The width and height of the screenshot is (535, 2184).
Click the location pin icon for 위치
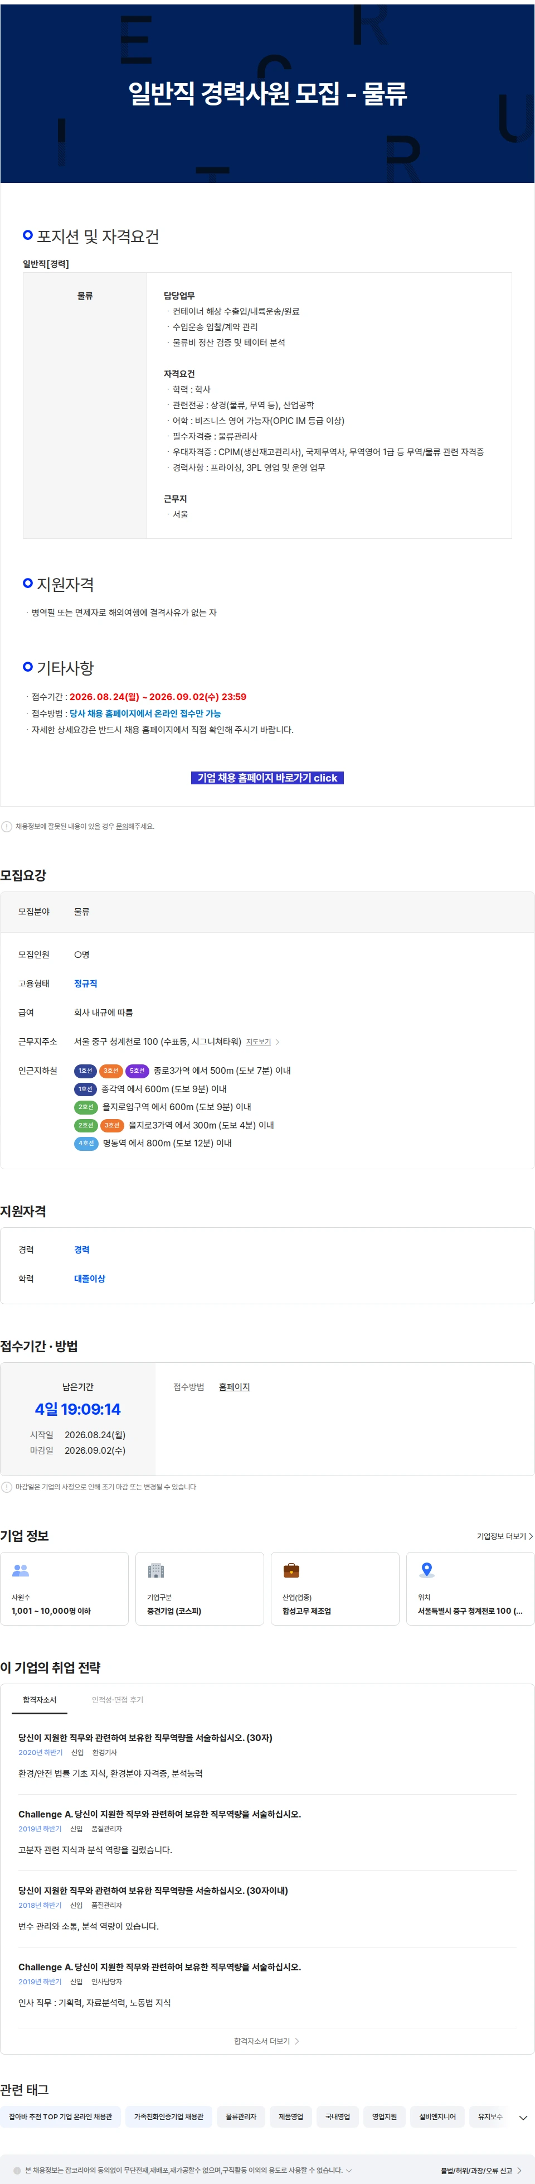tap(427, 1570)
